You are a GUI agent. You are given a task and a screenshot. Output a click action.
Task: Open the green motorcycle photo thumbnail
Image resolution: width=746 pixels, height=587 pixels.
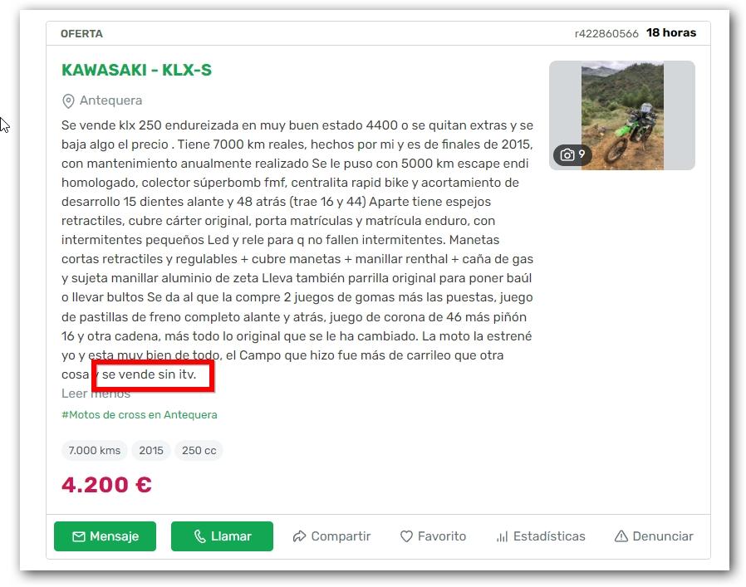(622, 115)
